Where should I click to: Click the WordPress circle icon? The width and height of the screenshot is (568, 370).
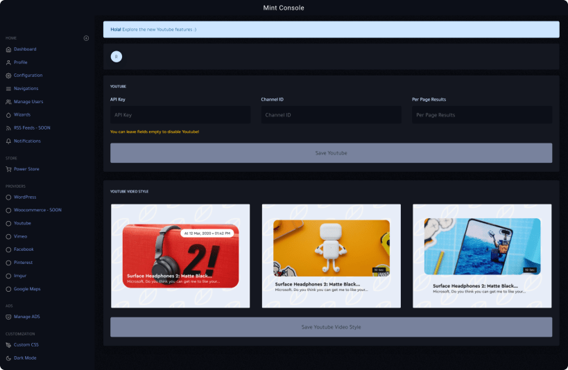coord(8,197)
